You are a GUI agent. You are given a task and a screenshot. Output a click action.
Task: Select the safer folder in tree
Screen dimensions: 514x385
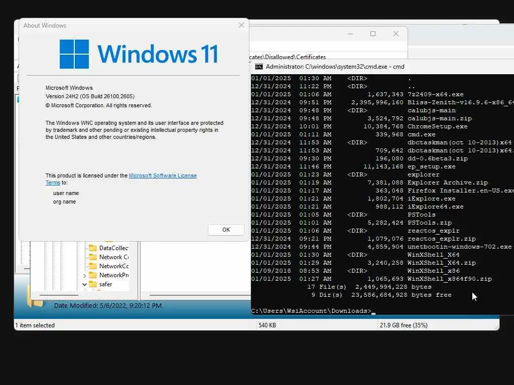click(105, 285)
